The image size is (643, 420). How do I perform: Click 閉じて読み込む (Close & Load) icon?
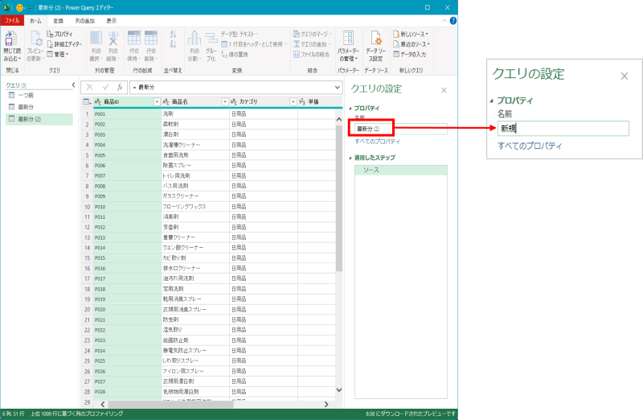10,39
